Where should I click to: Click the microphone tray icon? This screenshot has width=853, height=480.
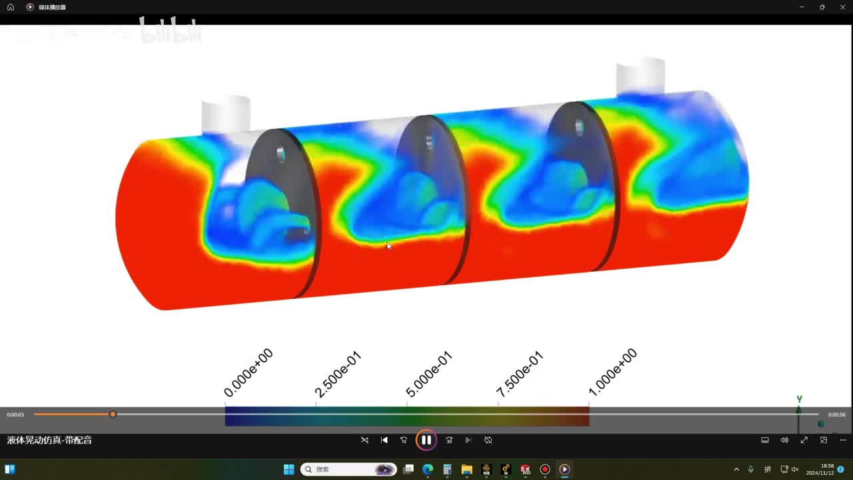[x=751, y=469]
